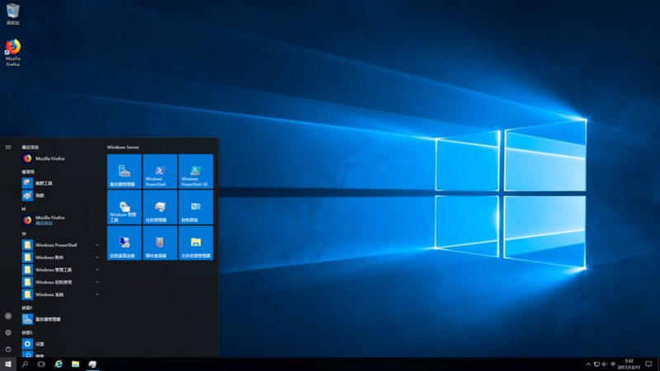Image resolution: width=660 pixels, height=371 pixels.
Task: Open the Windows PowerShell ISE tile
Action: pos(196,171)
